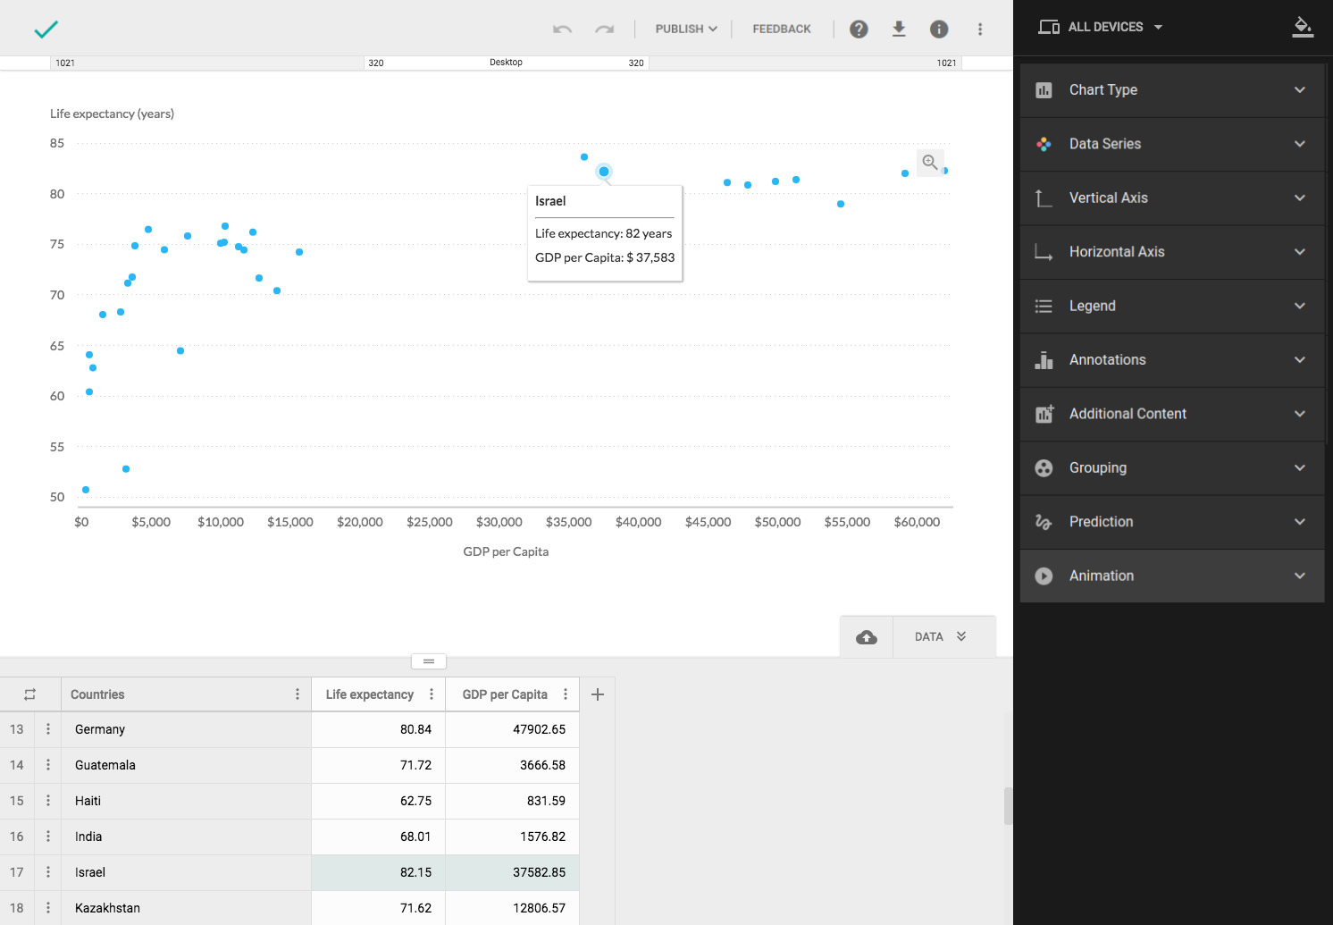The image size is (1333, 925).
Task: Click the undo arrow icon
Action: [x=562, y=29]
